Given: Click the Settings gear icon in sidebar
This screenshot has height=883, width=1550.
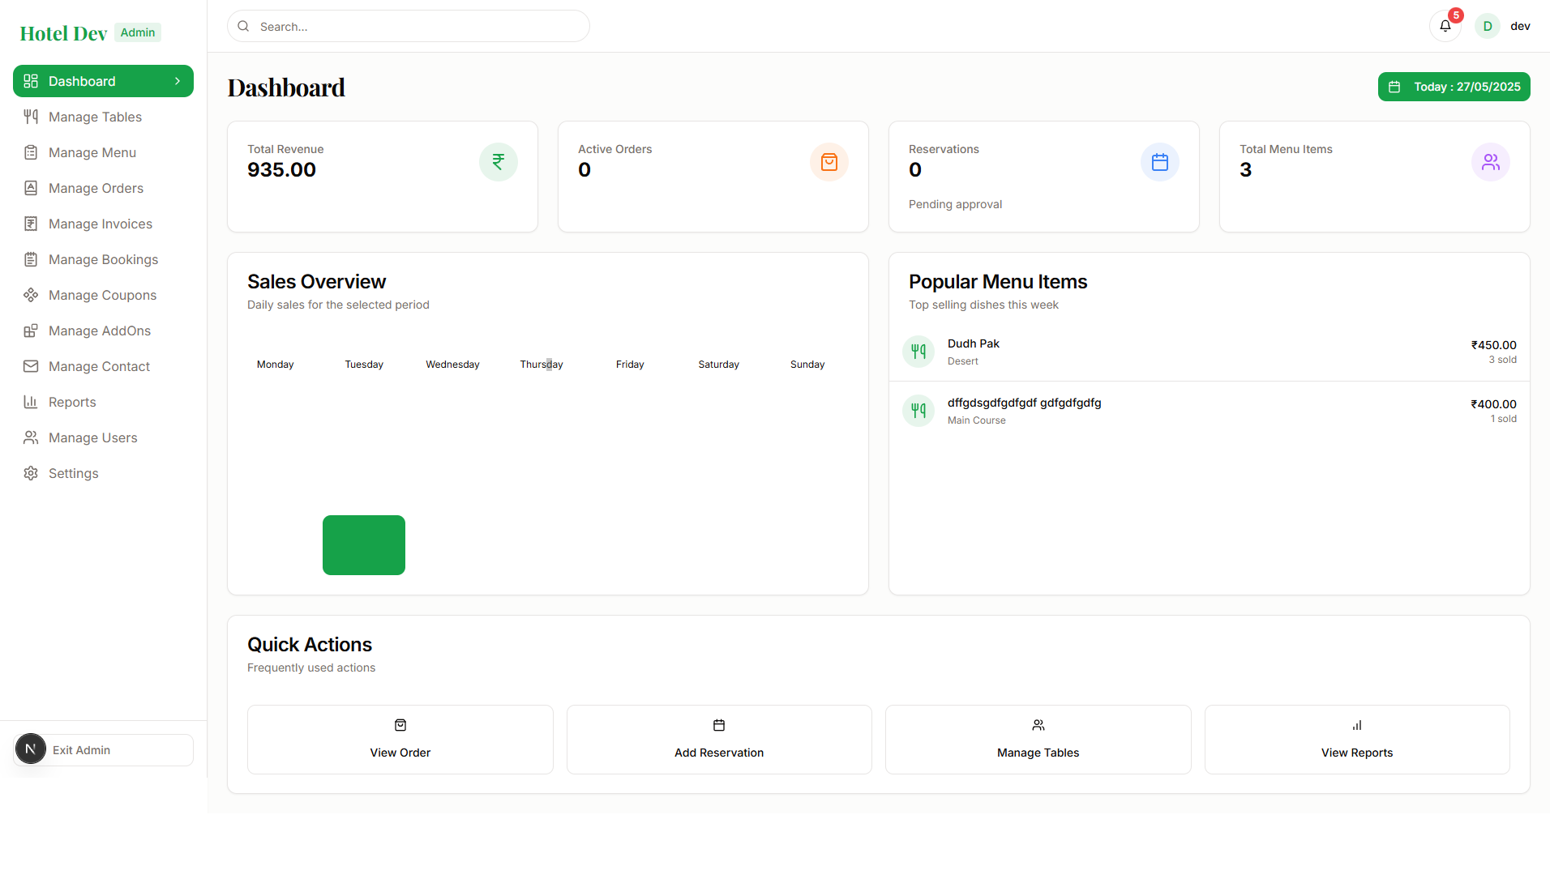Looking at the screenshot, I should click(31, 473).
